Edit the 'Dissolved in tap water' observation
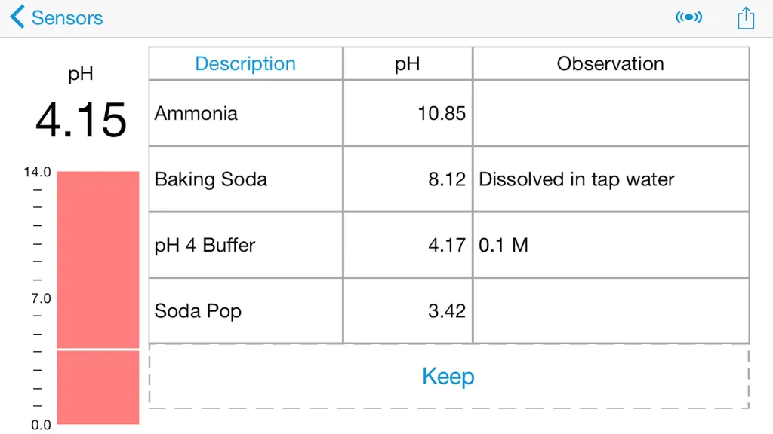 (x=611, y=179)
